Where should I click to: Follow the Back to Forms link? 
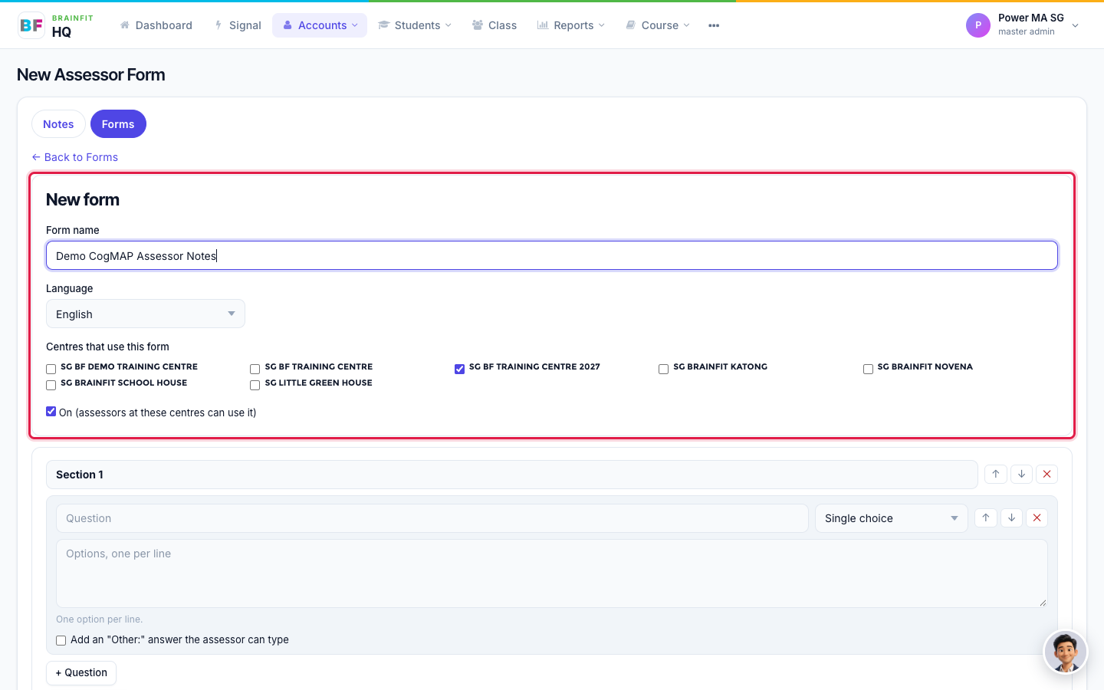tap(75, 157)
